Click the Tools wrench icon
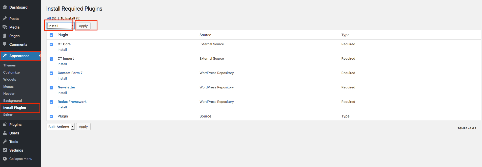This screenshot has width=482, height=167. point(5,141)
